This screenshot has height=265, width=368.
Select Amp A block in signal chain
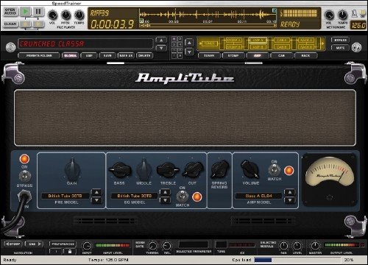[x=258, y=40]
